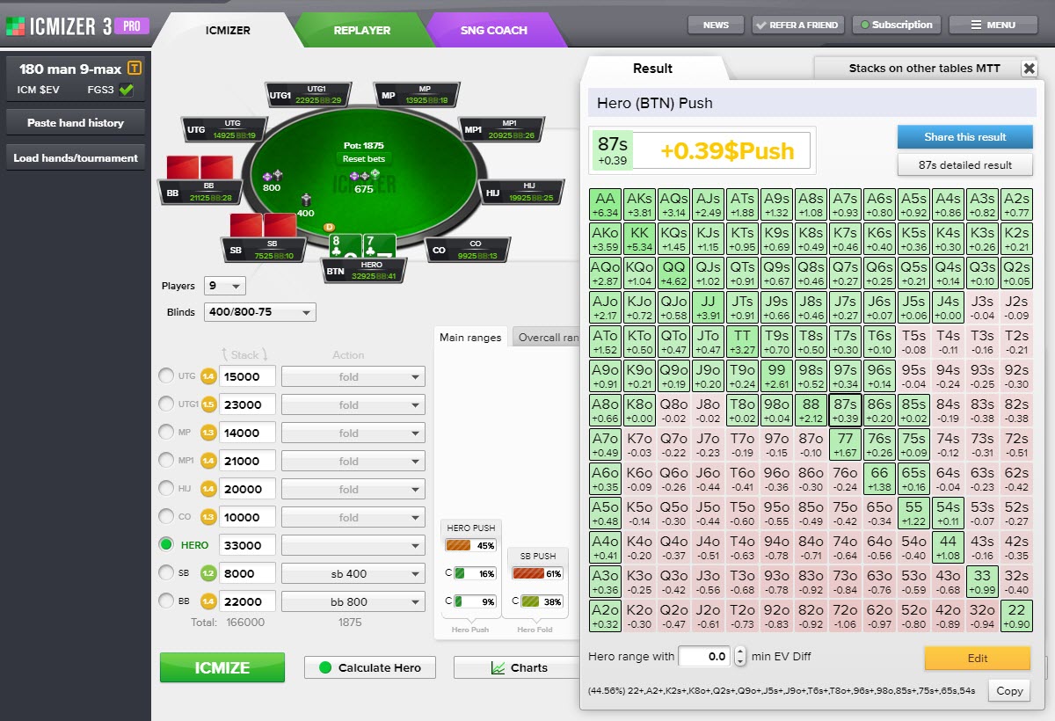The image size is (1055, 721).
Task: Click the AA cell in the range grid
Action: (606, 204)
